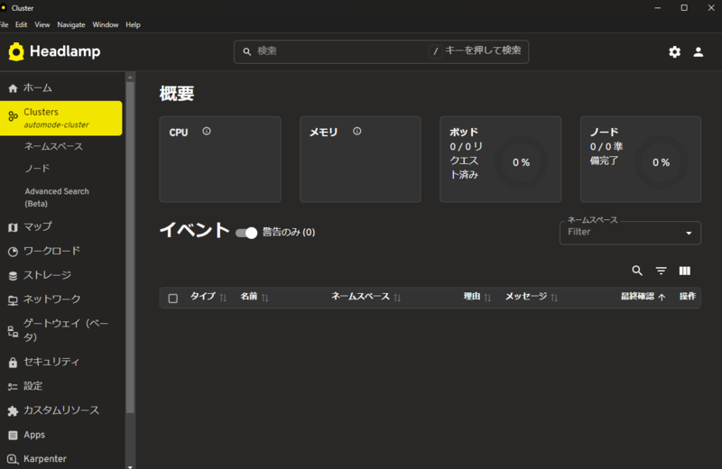Screen dimensions: 722x469
Task: Open settings via the gear icon
Action: coord(674,52)
